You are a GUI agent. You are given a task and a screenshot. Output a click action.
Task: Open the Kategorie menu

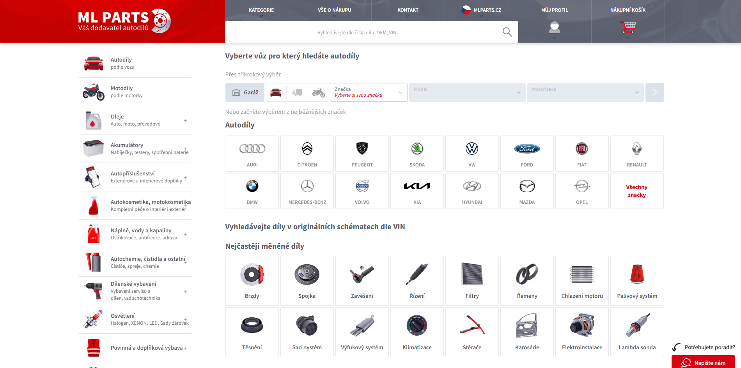(261, 11)
